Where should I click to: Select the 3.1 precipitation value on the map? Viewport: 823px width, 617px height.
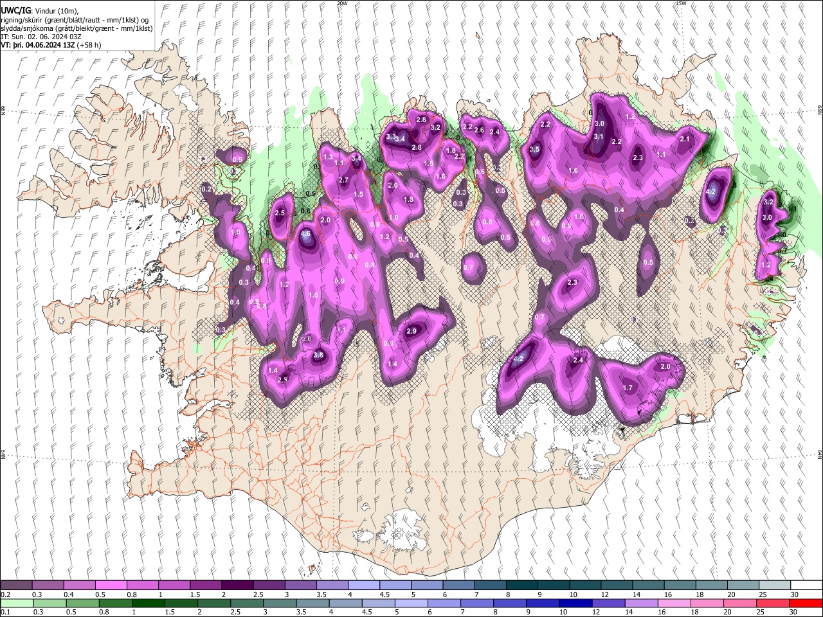(598, 136)
